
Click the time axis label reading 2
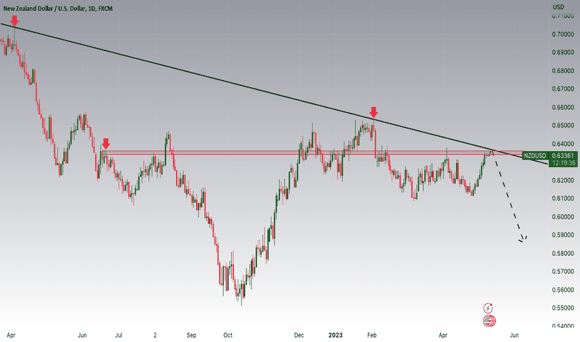(155, 335)
